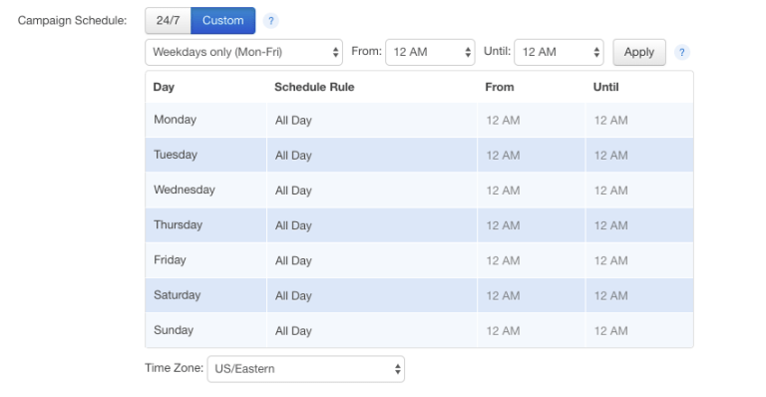Click the Until column header
766x397 pixels.
[x=605, y=87]
